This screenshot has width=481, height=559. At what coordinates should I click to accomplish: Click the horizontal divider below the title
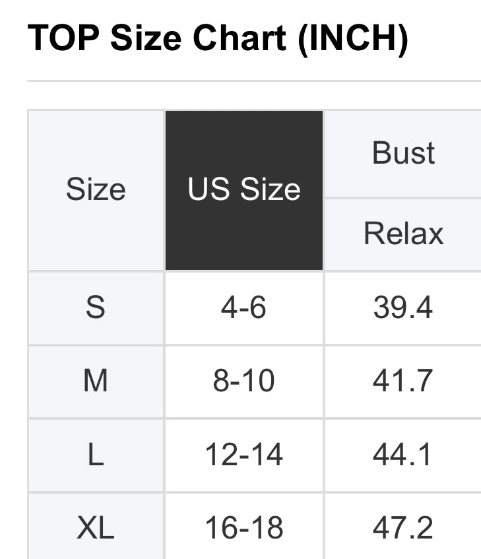pyautogui.click(x=254, y=81)
